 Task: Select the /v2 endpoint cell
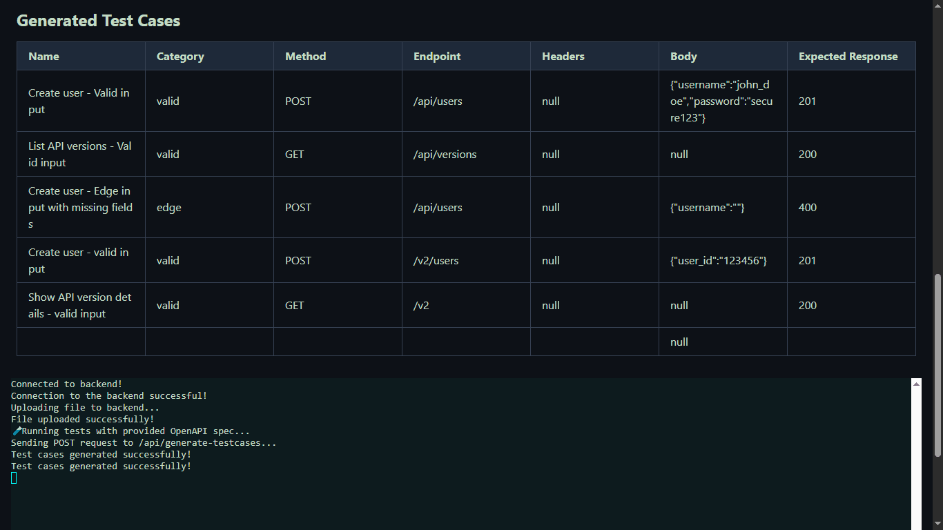point(466,305)
